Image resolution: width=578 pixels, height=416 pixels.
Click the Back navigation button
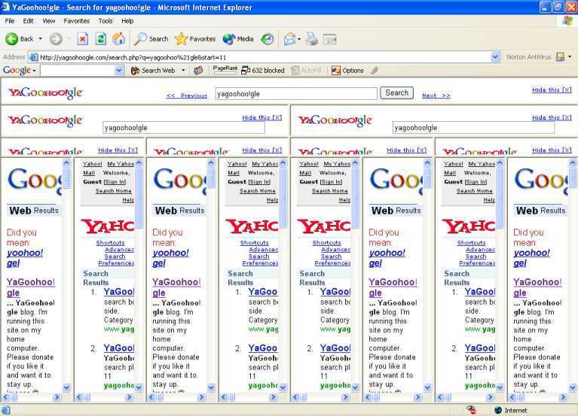pyautogui.click(x=19, y=38)
